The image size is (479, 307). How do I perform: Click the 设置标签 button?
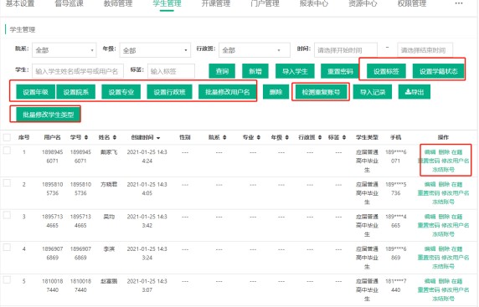pyautogui.click(x=386, y=71)
